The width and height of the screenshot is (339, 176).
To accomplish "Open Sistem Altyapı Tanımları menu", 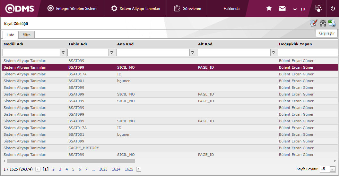I will coord(135,9).
